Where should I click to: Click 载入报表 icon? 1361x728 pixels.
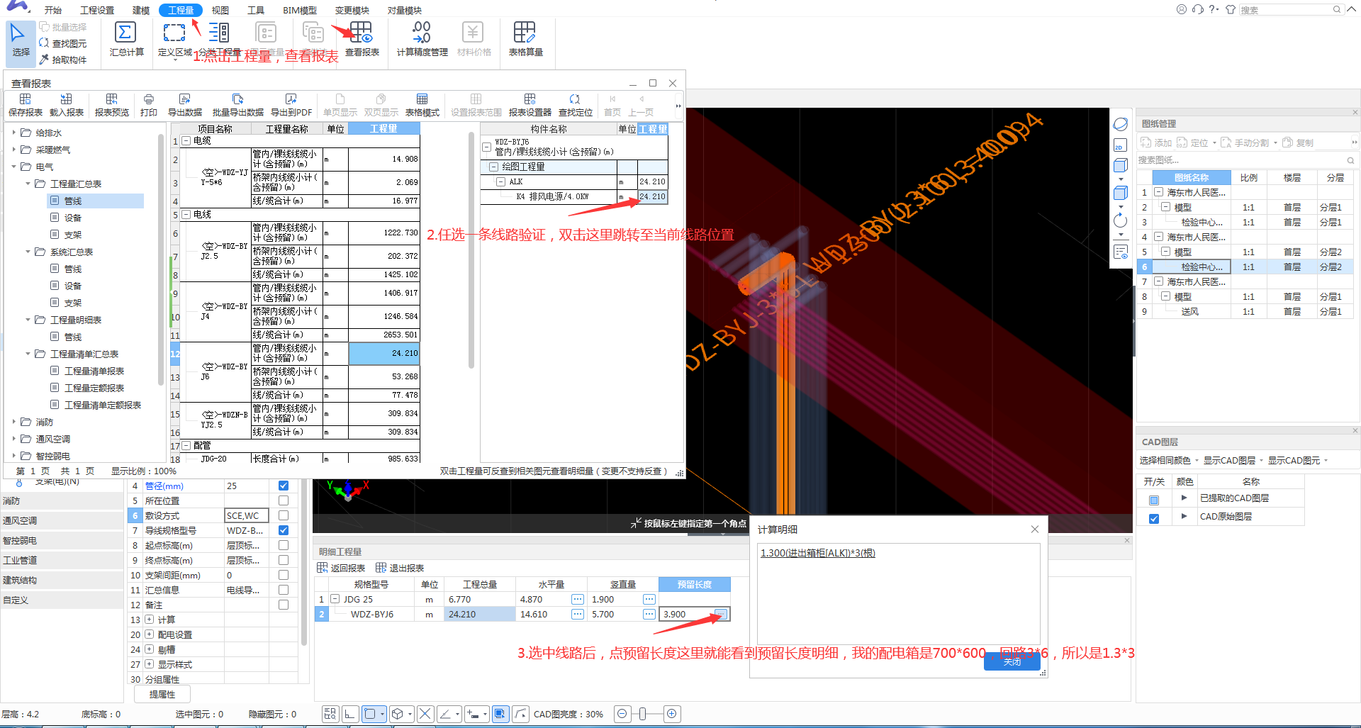point(67,99)
